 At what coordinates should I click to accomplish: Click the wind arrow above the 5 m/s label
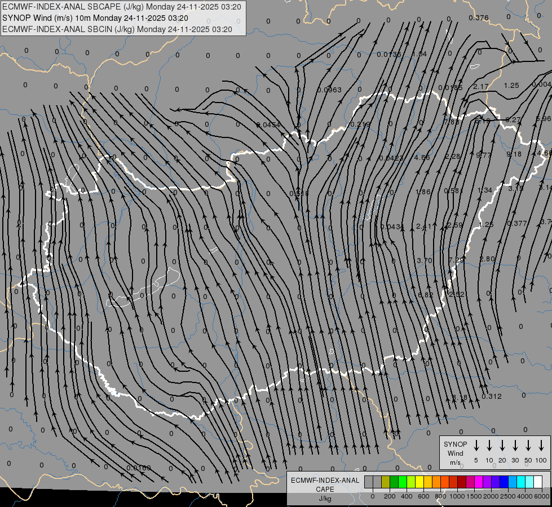click(x=476, y=446)
